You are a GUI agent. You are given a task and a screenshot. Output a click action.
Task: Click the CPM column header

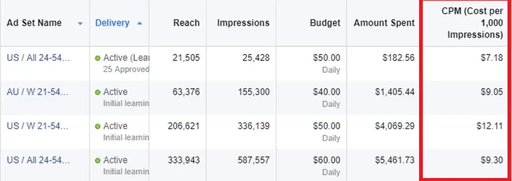(x=472, y=23)
